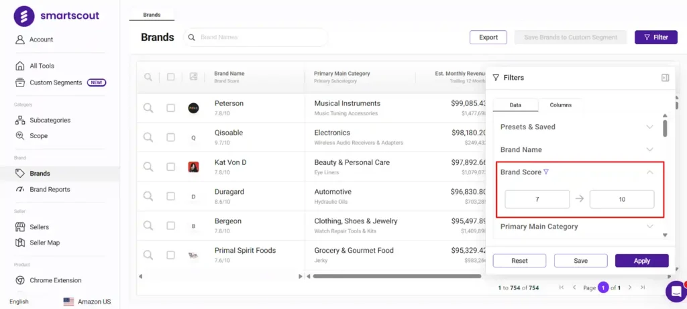
Task: Click the table header search icon
Action: pos(148,77)
